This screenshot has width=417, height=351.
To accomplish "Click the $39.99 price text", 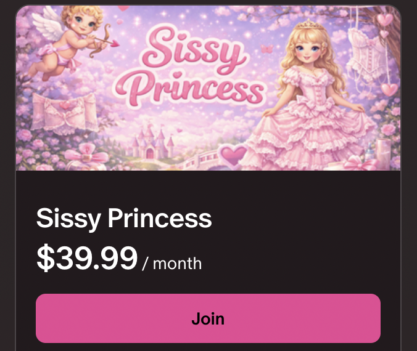I will tap(87, 258).
